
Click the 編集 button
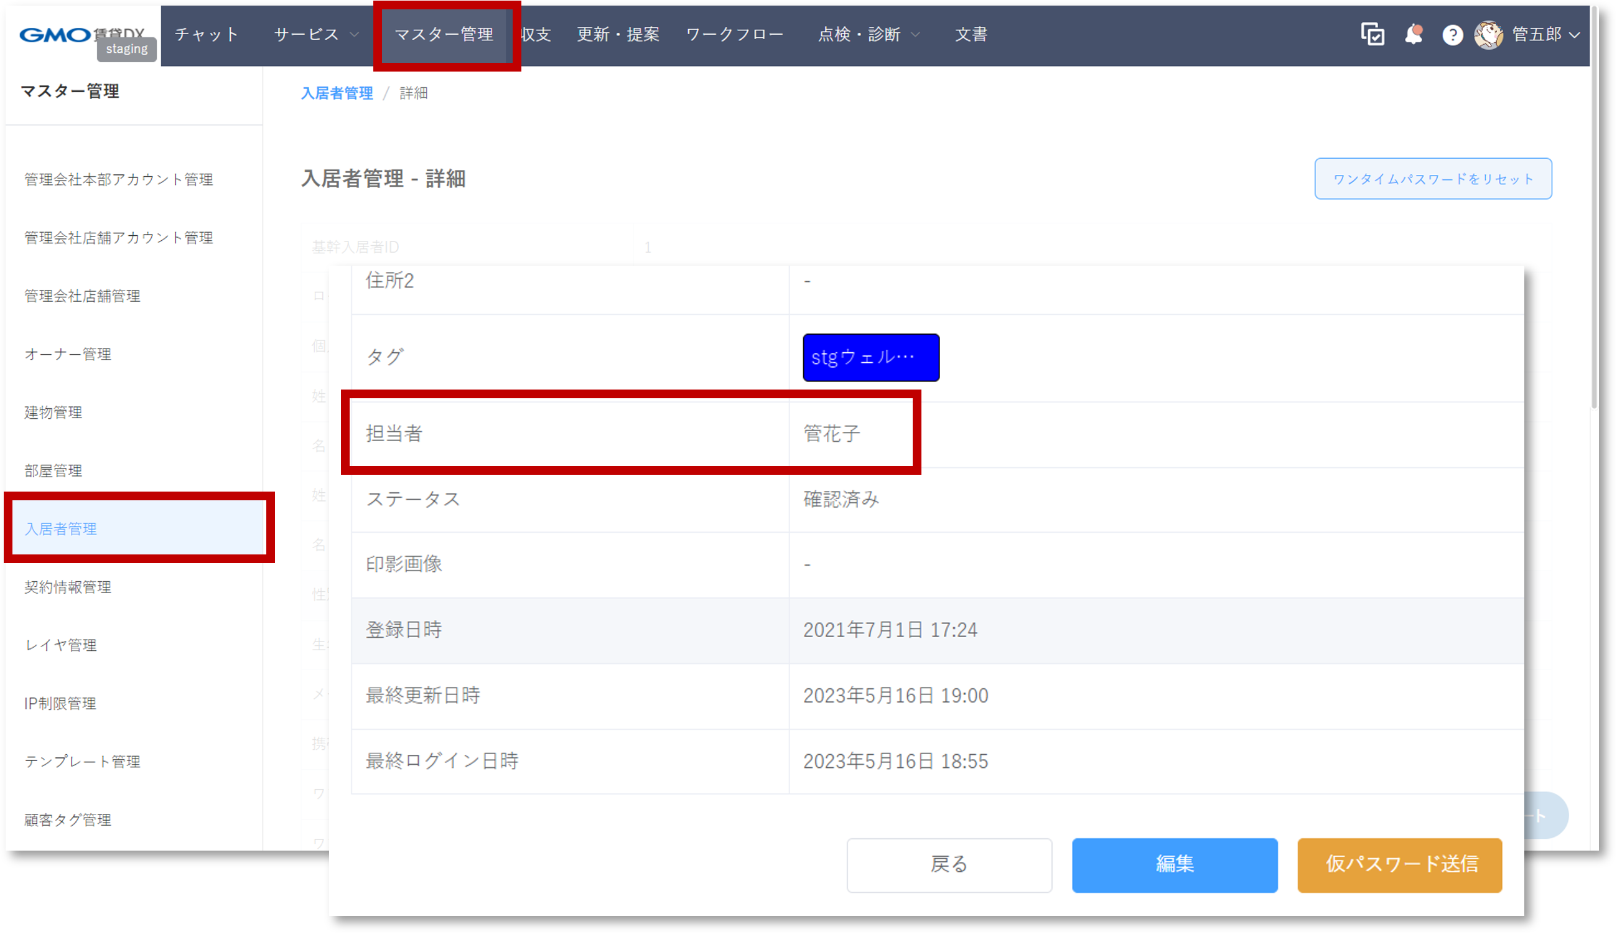tap(1174, 864)
